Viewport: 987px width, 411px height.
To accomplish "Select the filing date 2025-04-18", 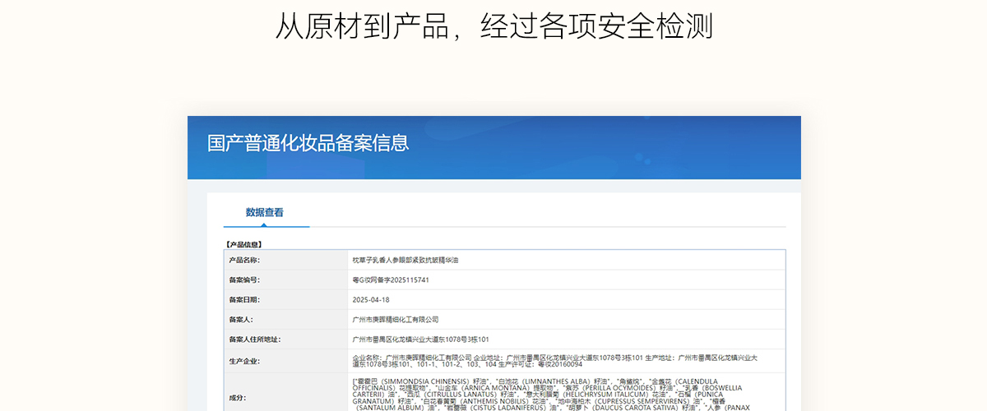I will (x=371, y=299).
